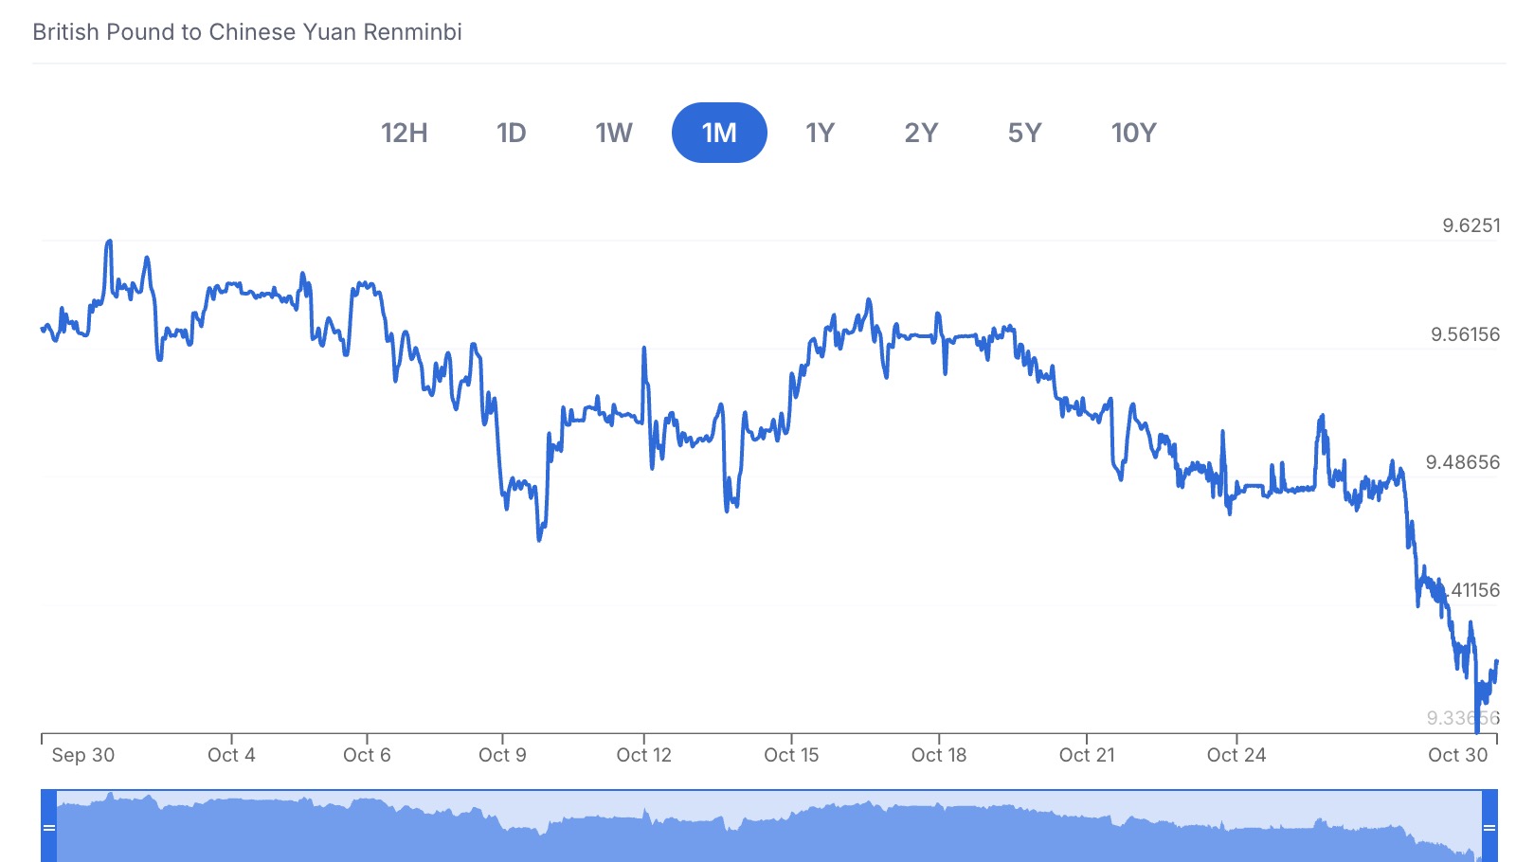Switch to the 1D range
The image size is (1516, 862).
click(512, 133)
